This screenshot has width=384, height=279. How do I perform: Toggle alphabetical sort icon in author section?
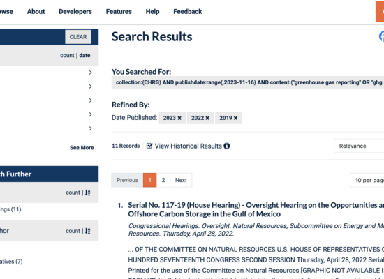point(88,231)
